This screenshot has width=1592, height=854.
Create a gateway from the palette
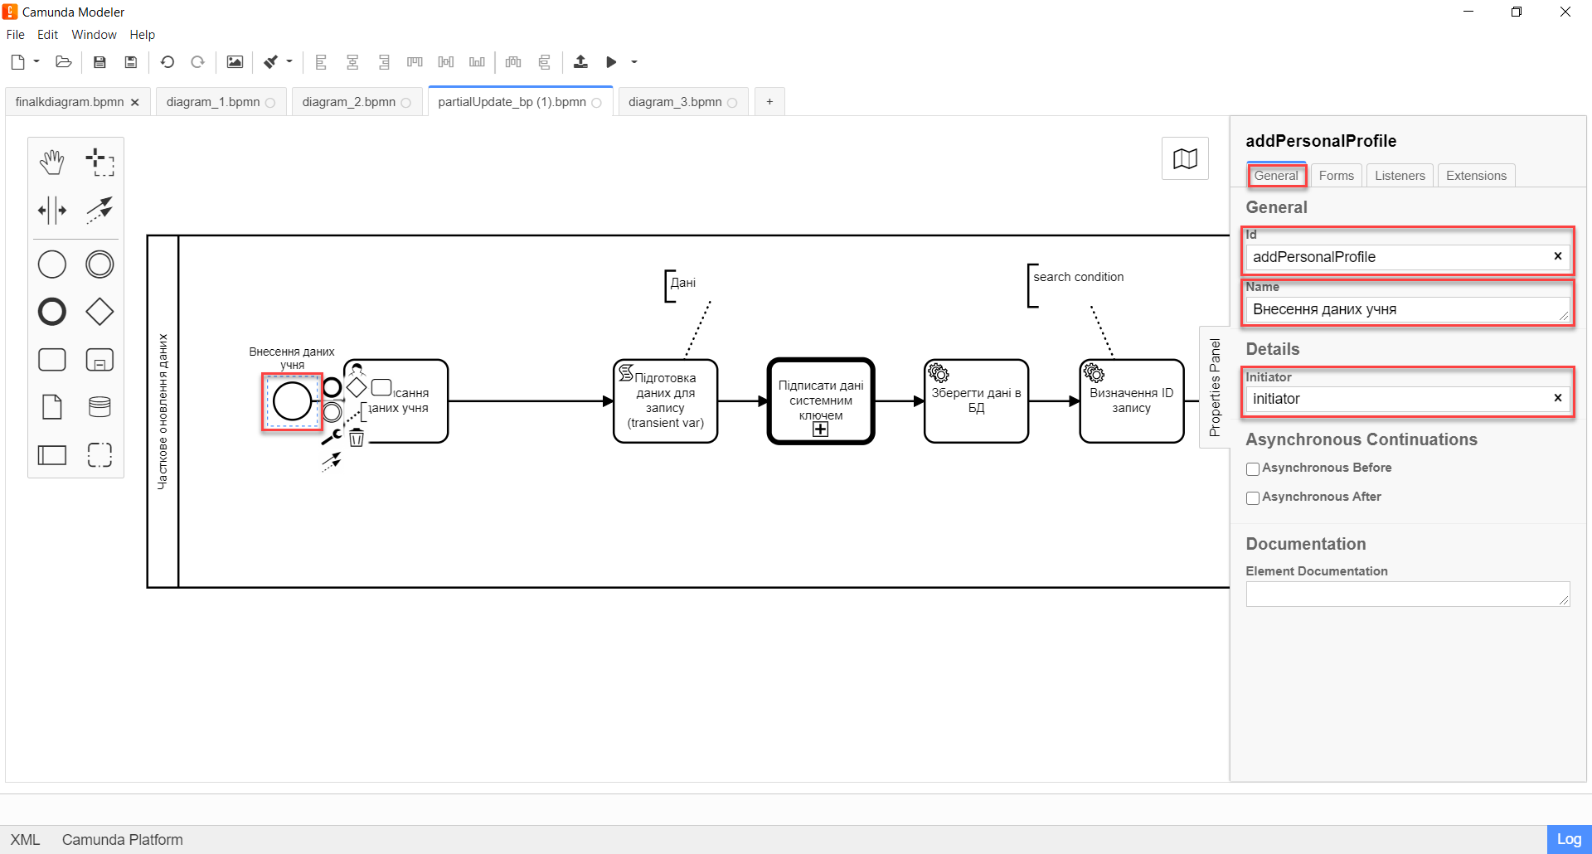(99, 312)
